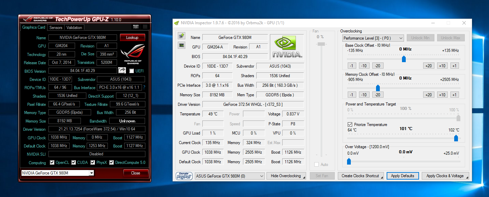The image size is (489, 197).
Task: Click the Bus Interface question mark icon
Action: tap(144, 87)
